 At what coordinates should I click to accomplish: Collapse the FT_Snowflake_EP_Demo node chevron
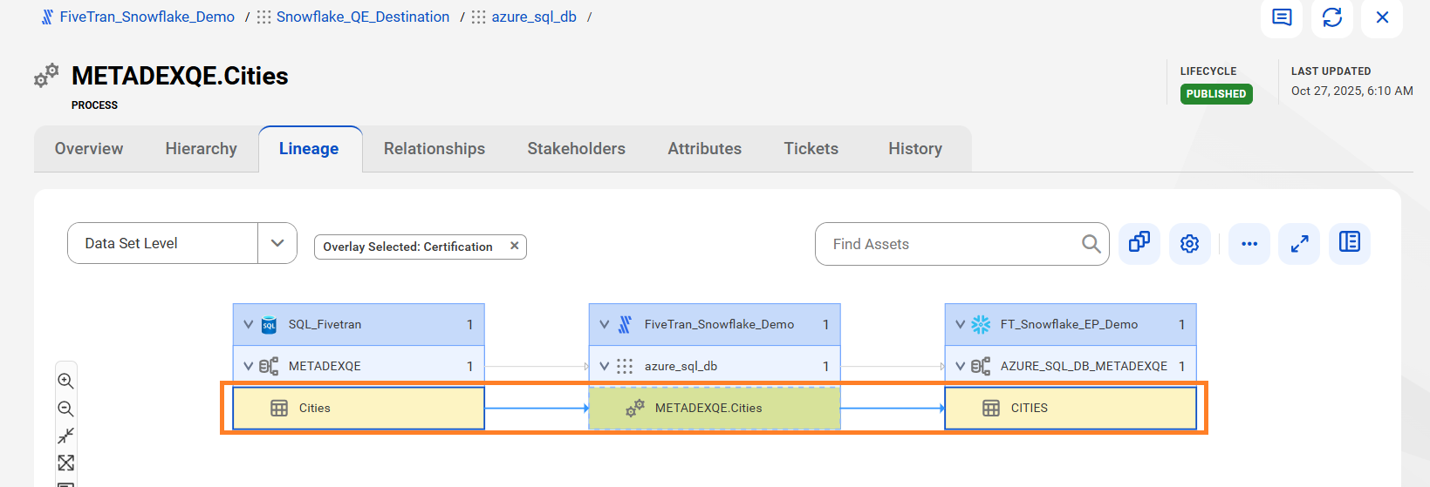[x=961, y=324]
